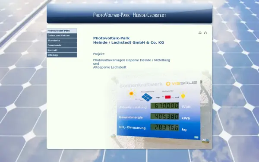Click the print page icon
This screenshot has height=162, width=259.
(200, 33)
